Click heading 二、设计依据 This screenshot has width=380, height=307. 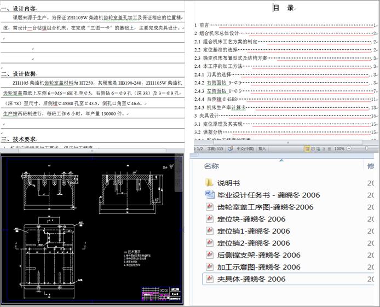(x=19, y=73)
